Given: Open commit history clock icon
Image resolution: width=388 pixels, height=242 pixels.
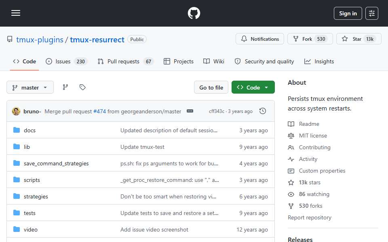Looking at the screenshot, I should click(263, 111).
